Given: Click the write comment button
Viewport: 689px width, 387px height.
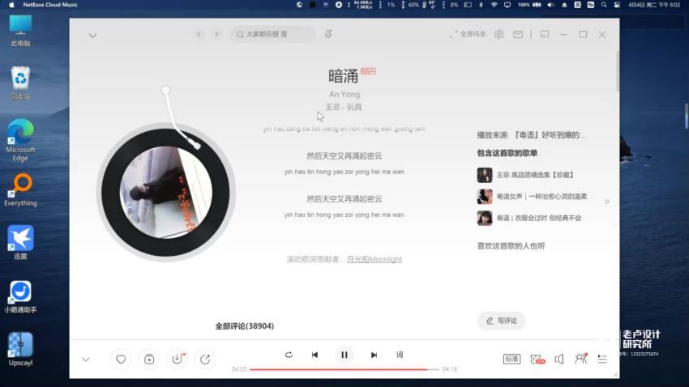Looking at the screenshot, I should coord(502,321).
